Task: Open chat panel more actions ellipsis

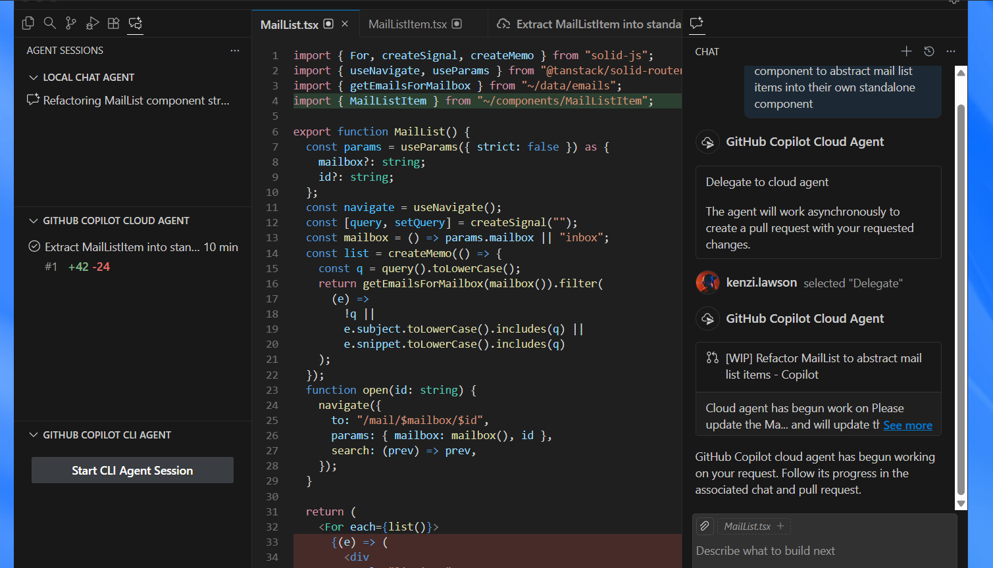Action: (x=951, y=51)
